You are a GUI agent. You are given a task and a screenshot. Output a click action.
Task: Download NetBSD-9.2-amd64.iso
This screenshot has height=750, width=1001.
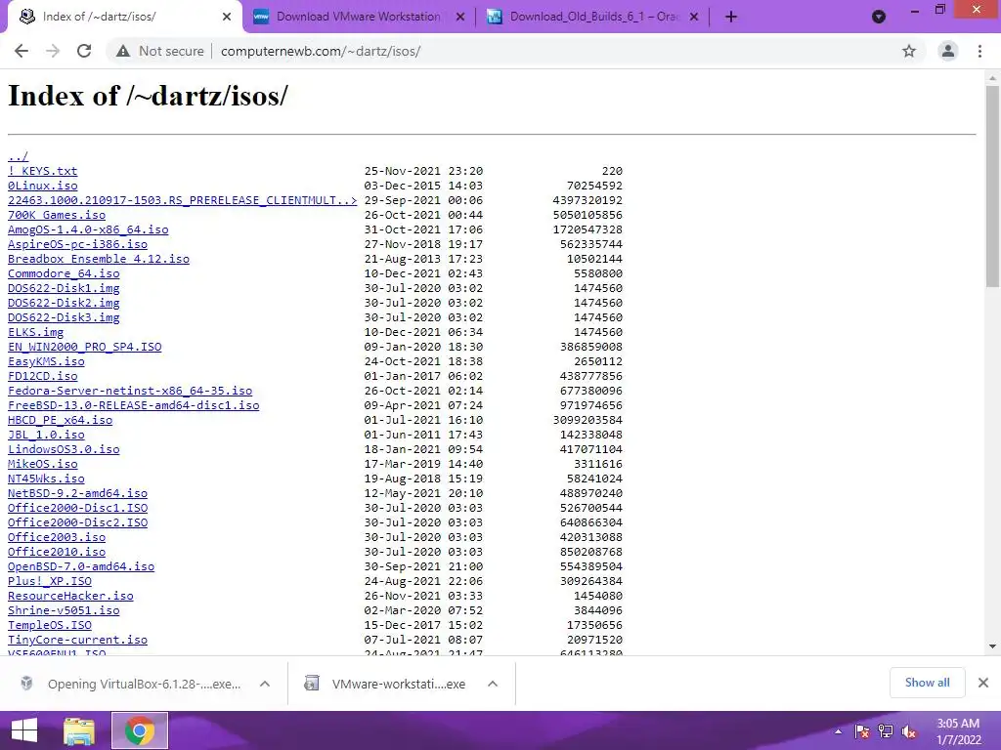coord(77,493)
